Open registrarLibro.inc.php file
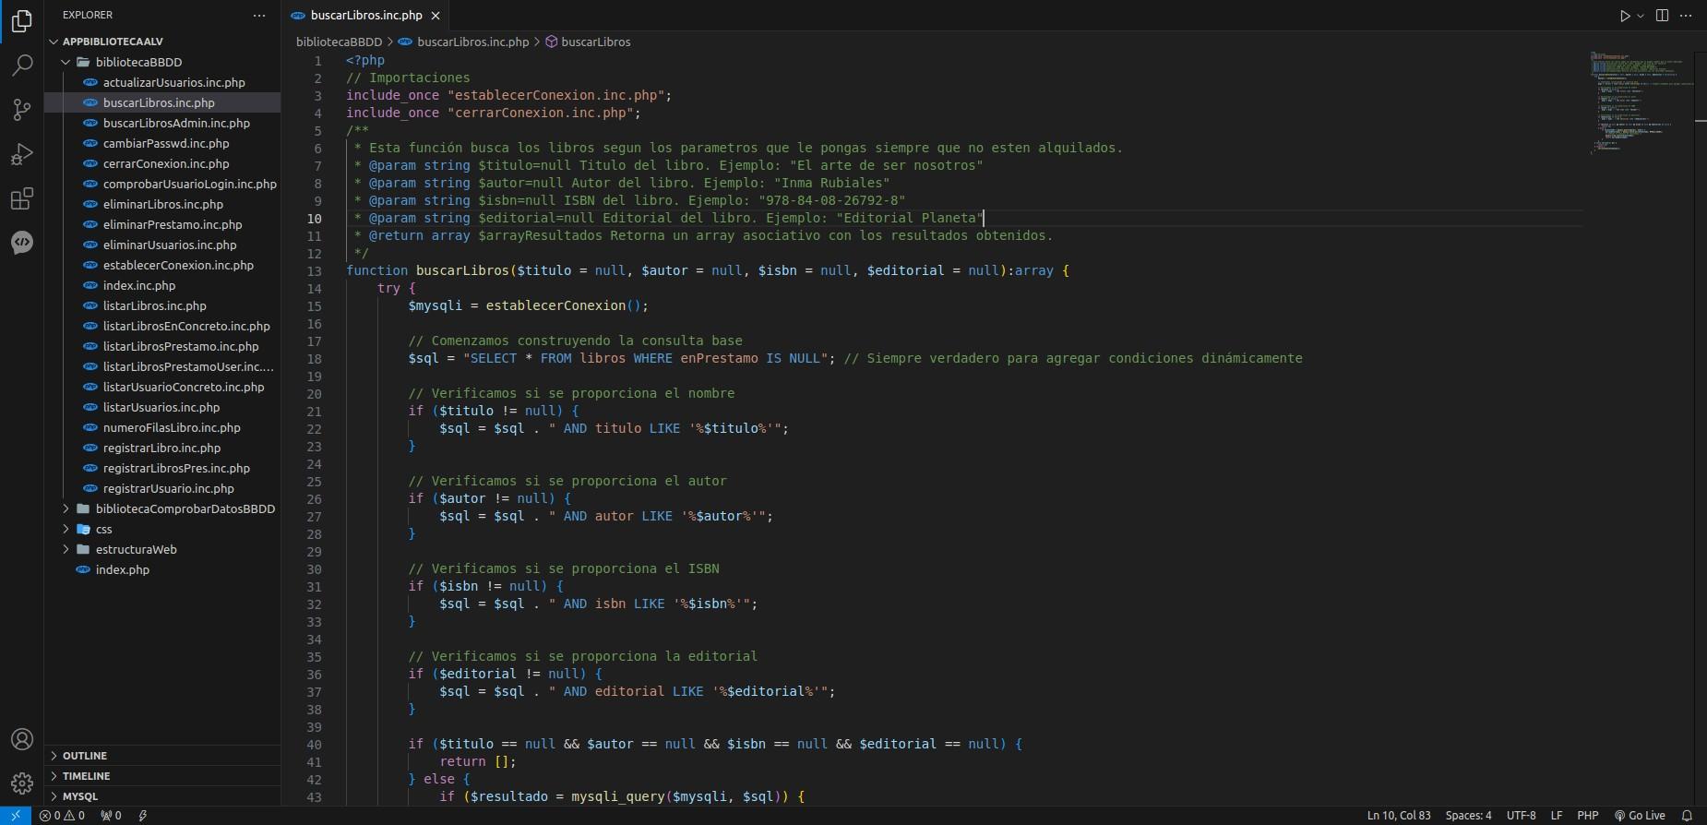The width and height of the screenshot is (1707, 825). pyautogui.click(x=162, y=448)
